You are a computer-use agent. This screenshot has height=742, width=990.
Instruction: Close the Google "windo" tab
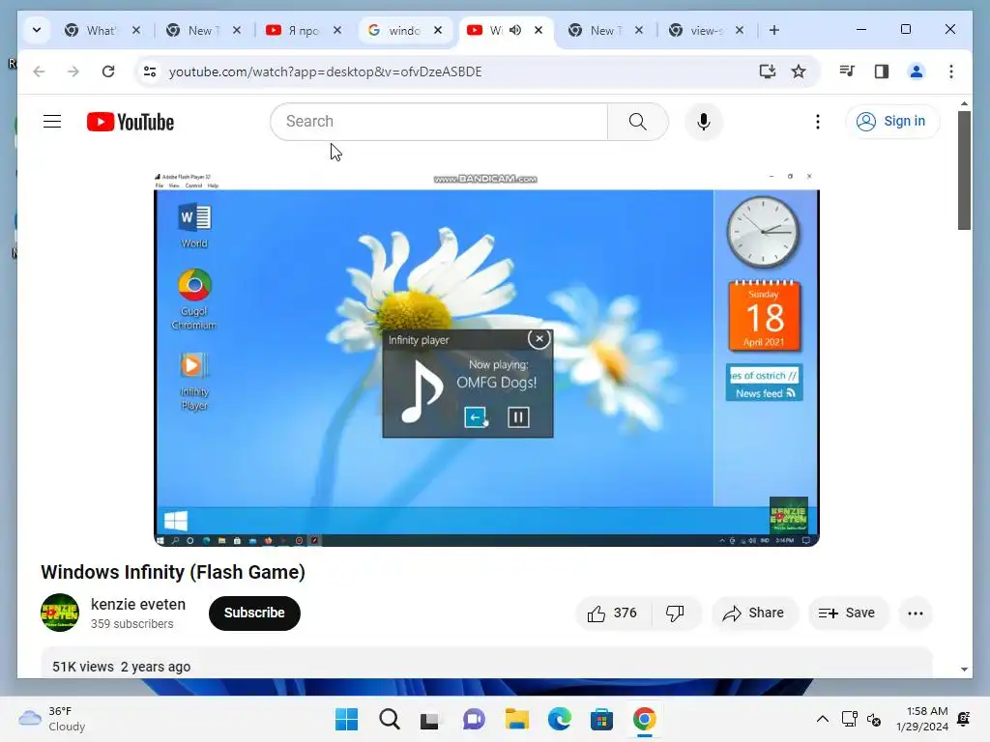click(438, 30)
